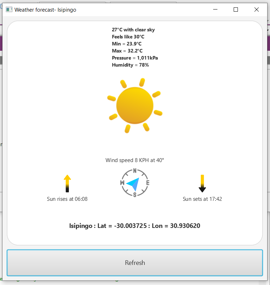
Task: Click the yellow sunrise up arrow icon
Action: [67, 184]
